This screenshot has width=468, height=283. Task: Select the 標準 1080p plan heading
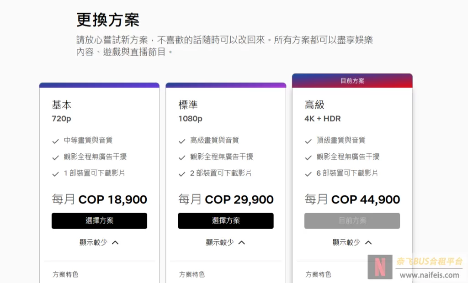coord(191,111)
